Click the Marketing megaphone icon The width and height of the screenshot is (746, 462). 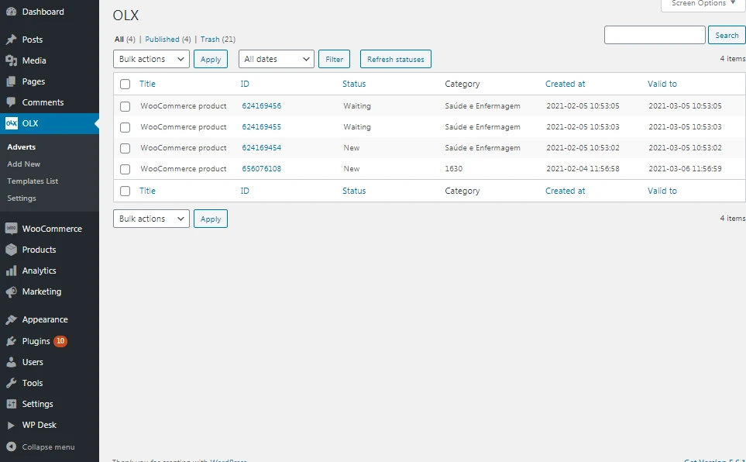[12, 291]
